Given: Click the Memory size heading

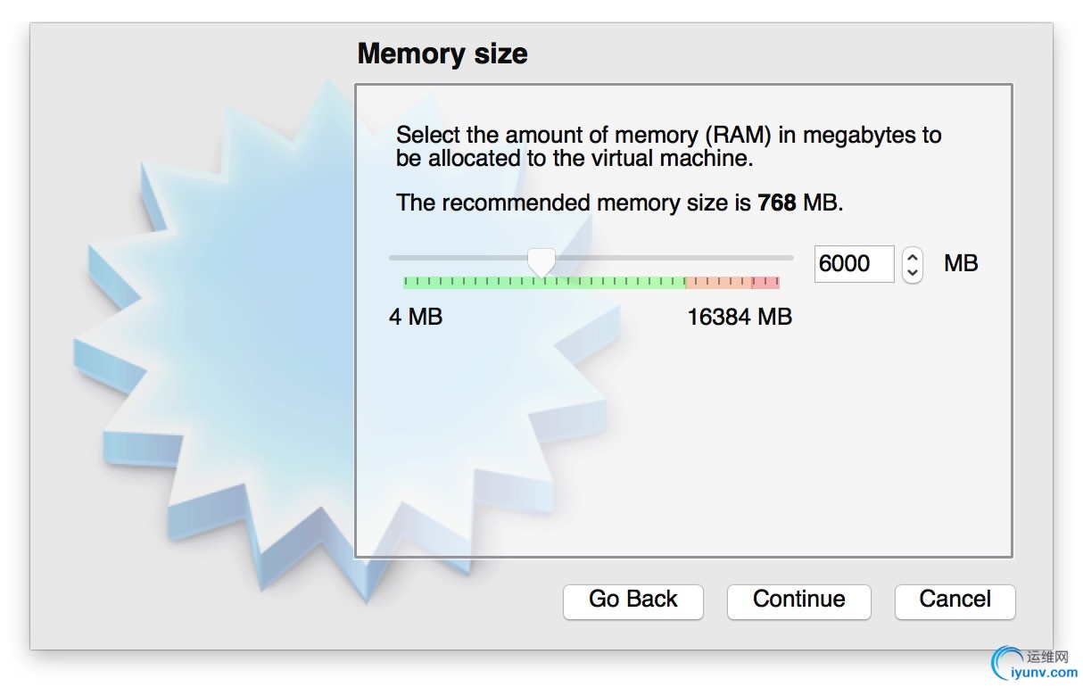Looking at the screenshot, I should 442,54.
